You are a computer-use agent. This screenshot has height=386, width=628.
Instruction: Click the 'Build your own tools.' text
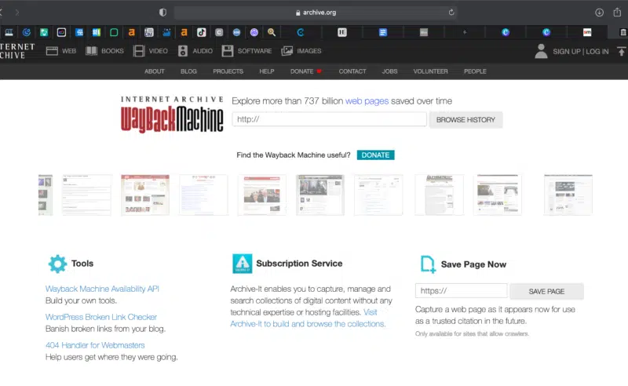coord(81,300)
